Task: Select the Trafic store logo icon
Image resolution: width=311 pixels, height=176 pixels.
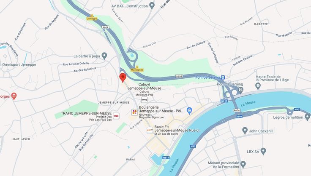Action: [116, 116]
